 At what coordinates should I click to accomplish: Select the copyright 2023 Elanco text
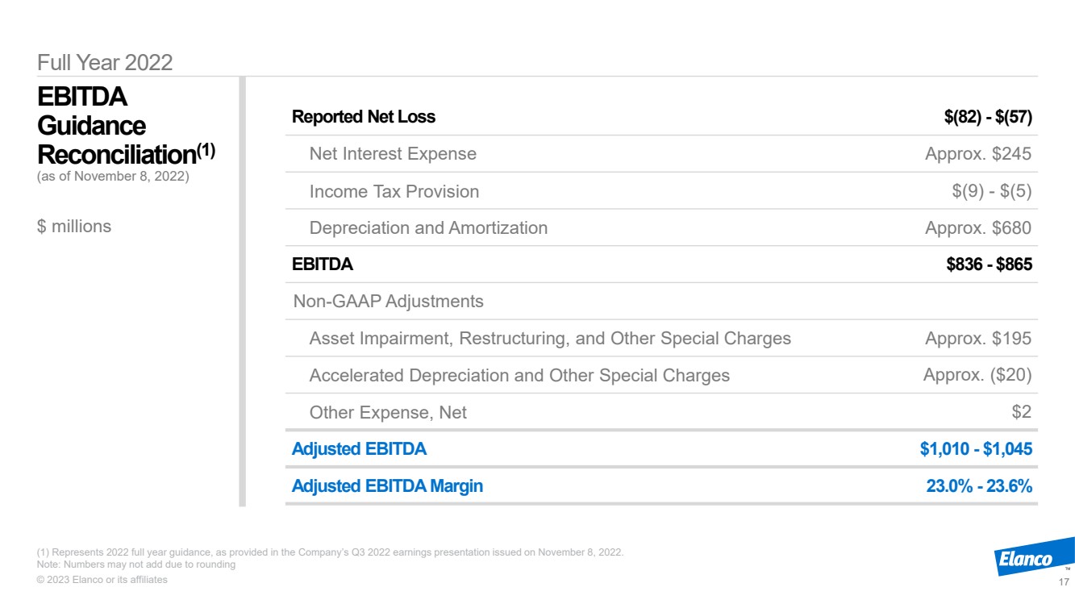pos(102,580)
